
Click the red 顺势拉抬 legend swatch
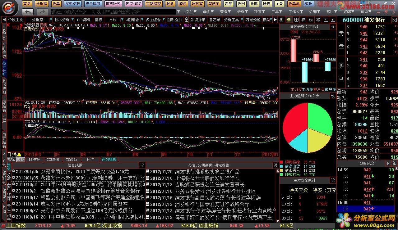[x=281, y=162]
